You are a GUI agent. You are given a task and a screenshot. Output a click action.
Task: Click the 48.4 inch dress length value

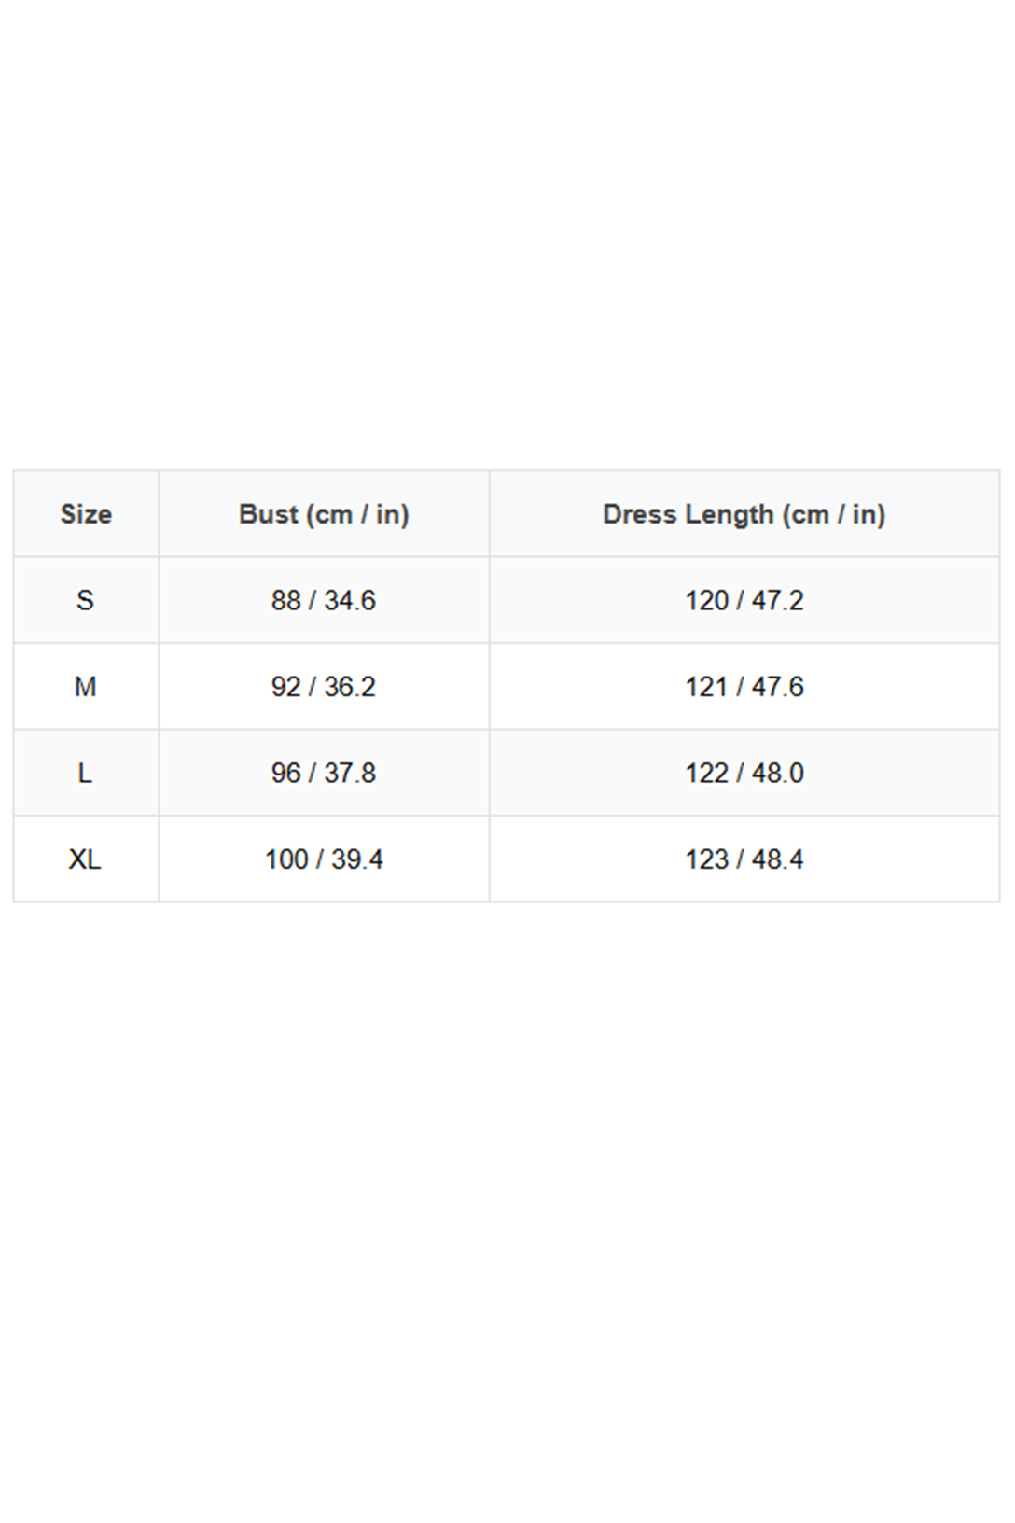pyautogui.click(x=778, y=859)
